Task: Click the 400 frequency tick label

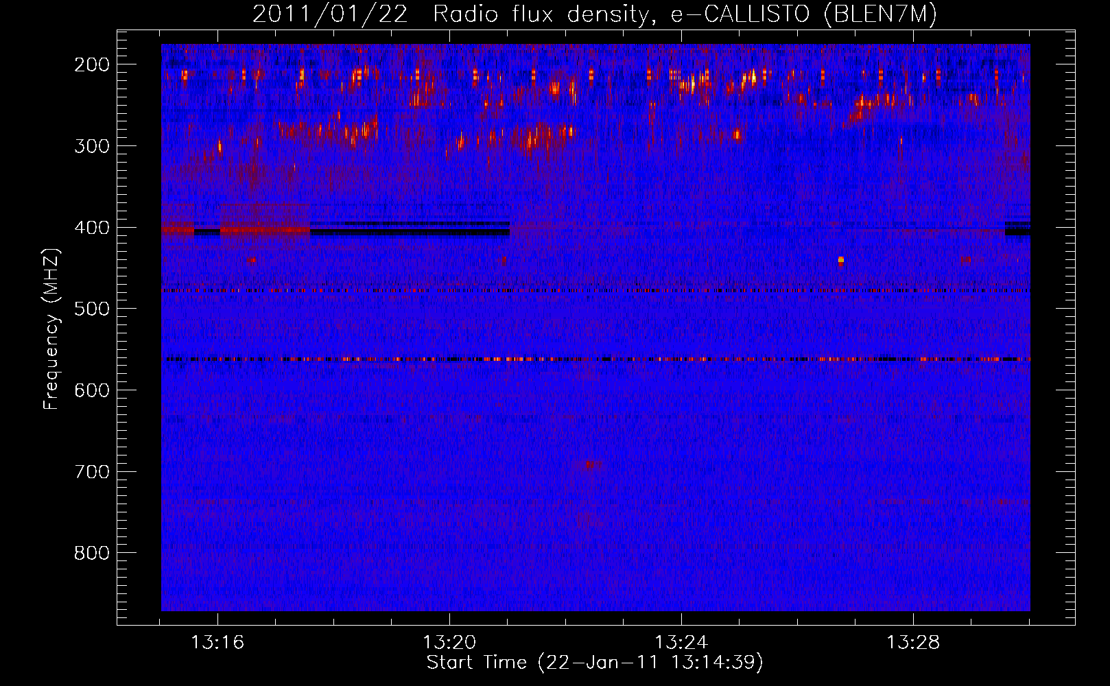Action: click(x=92, y=228)
